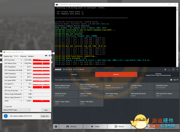Screen dimensions: 180x132
Task: Click the 1167.0 MHz core clock value
Action: pos(28,60)
